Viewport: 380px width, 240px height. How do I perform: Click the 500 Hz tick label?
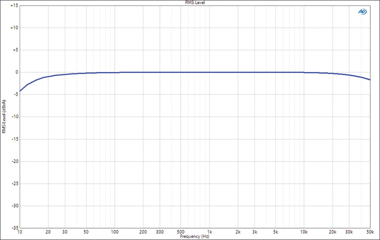pos(181,232)
